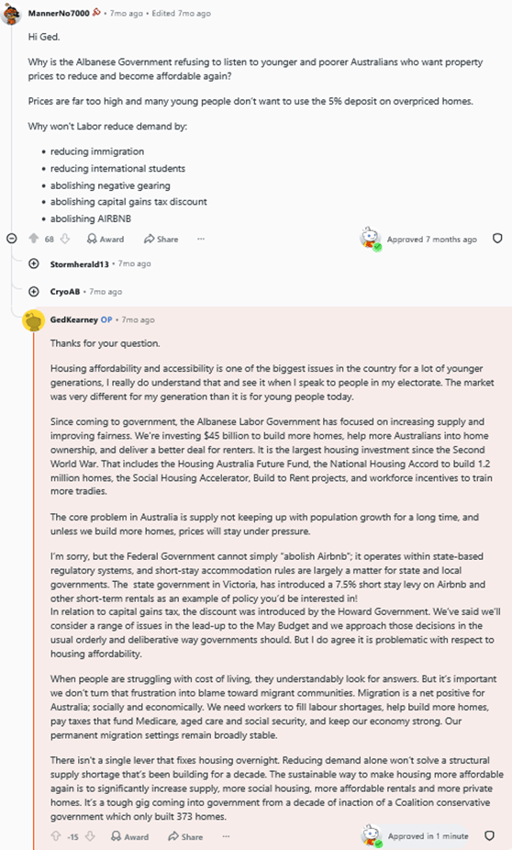Image resolution: width=512 pixels, height=850 pixels.
Task: Click the Approved in 1 minute moderator avatar
Action: 372,836
